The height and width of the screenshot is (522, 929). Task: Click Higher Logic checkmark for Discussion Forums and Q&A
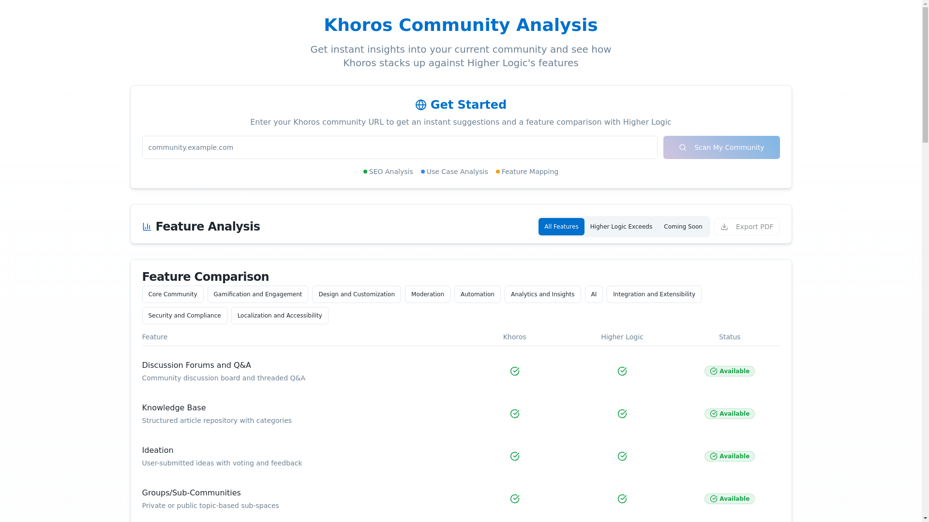point(622,371)
